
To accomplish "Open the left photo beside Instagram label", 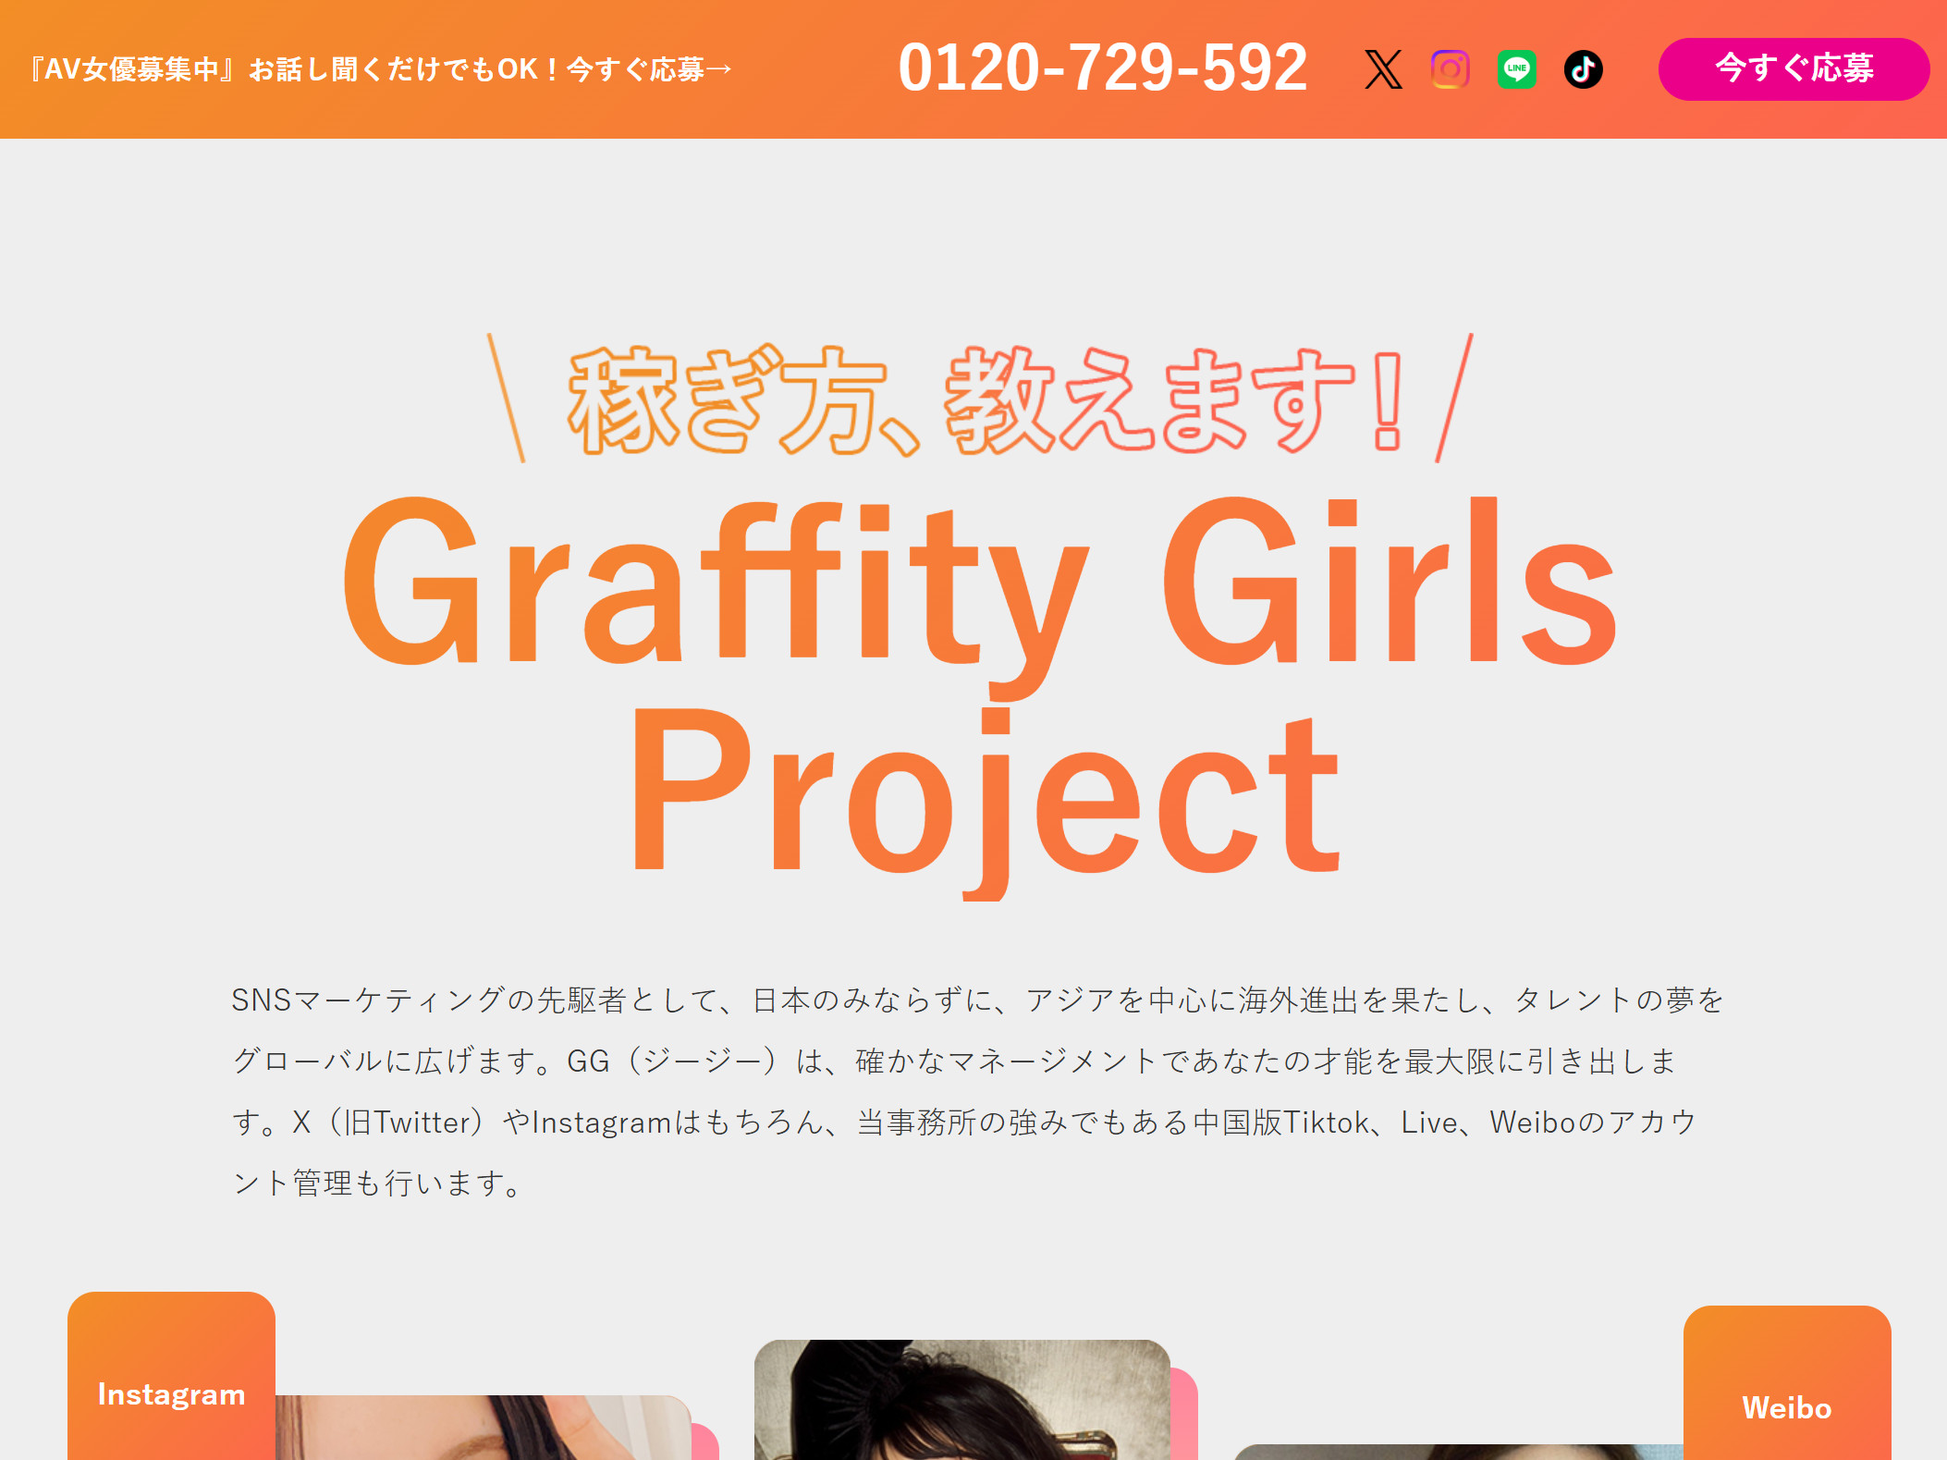I will [483, 1428].
